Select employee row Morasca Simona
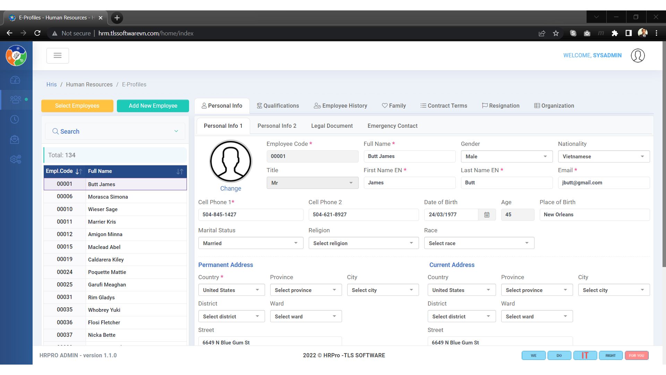The width and height of the screenshot is (666, 375). (108, 197)
